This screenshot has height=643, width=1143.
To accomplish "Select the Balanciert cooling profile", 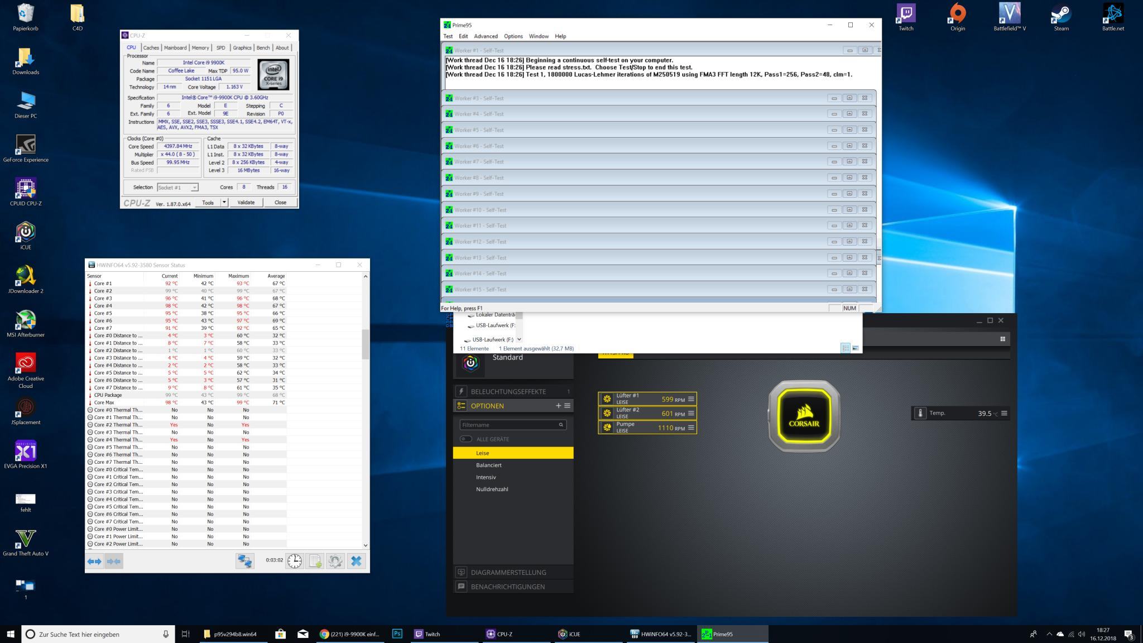I will 488,465.
